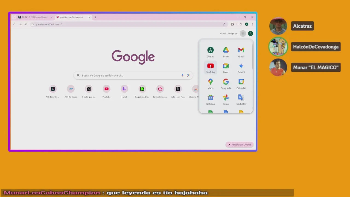Open ATP Toronto shortcut
The height and width of the screenshot is (197, 350).
53,92
